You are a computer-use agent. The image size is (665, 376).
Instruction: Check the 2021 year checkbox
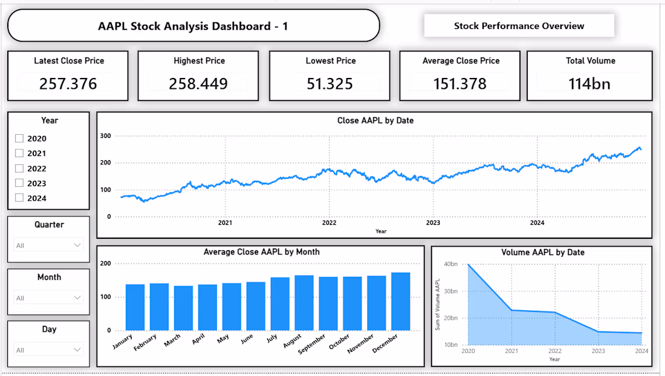[19, 153]
